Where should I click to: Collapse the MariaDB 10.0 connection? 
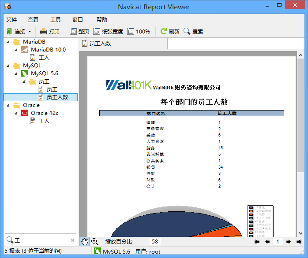point(16,50)
